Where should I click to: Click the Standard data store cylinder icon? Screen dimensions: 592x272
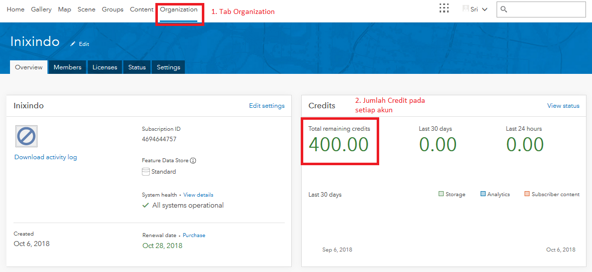(146, 172)
